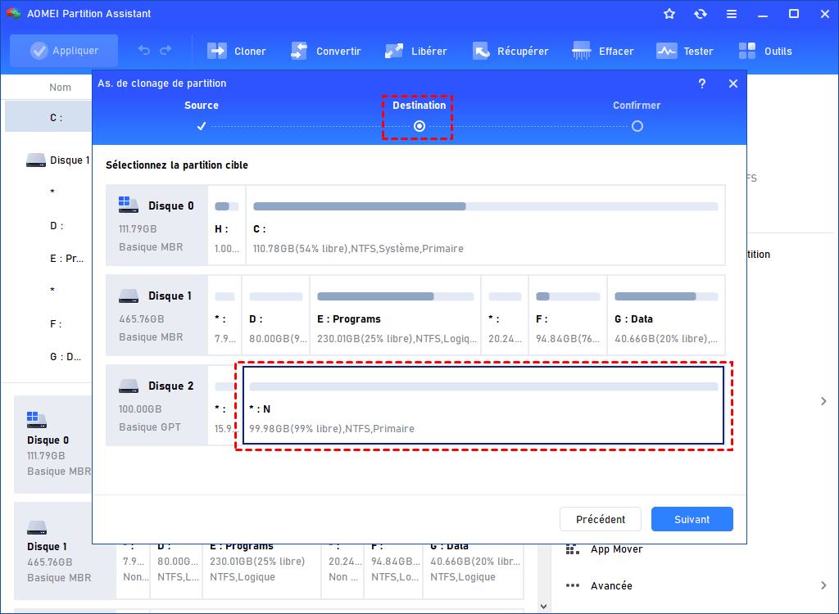This screenshot has width=839, height=614.
Task: Select Disque 2 in the wizard
Action: 156,405
